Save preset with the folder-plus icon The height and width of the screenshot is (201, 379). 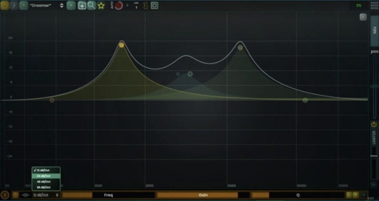pos(82,5)
